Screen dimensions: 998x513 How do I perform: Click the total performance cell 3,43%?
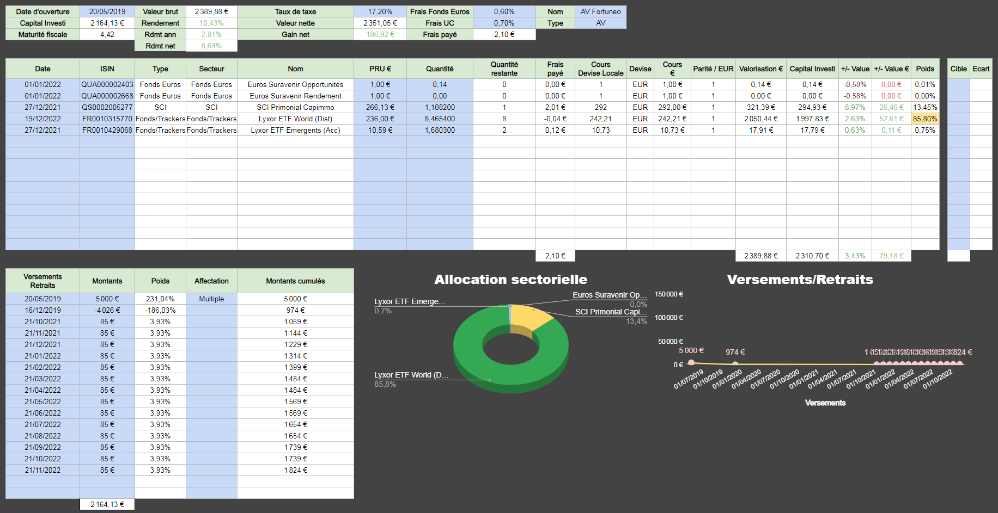point(855,256)
